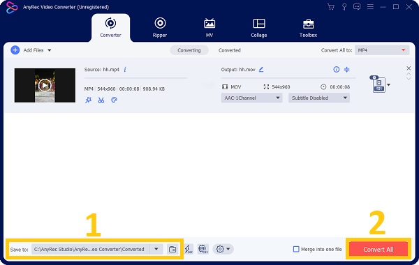This screenshot has width=419, height=265.
Task: Click the compress split icon beside output info
Action: point(346,69)
